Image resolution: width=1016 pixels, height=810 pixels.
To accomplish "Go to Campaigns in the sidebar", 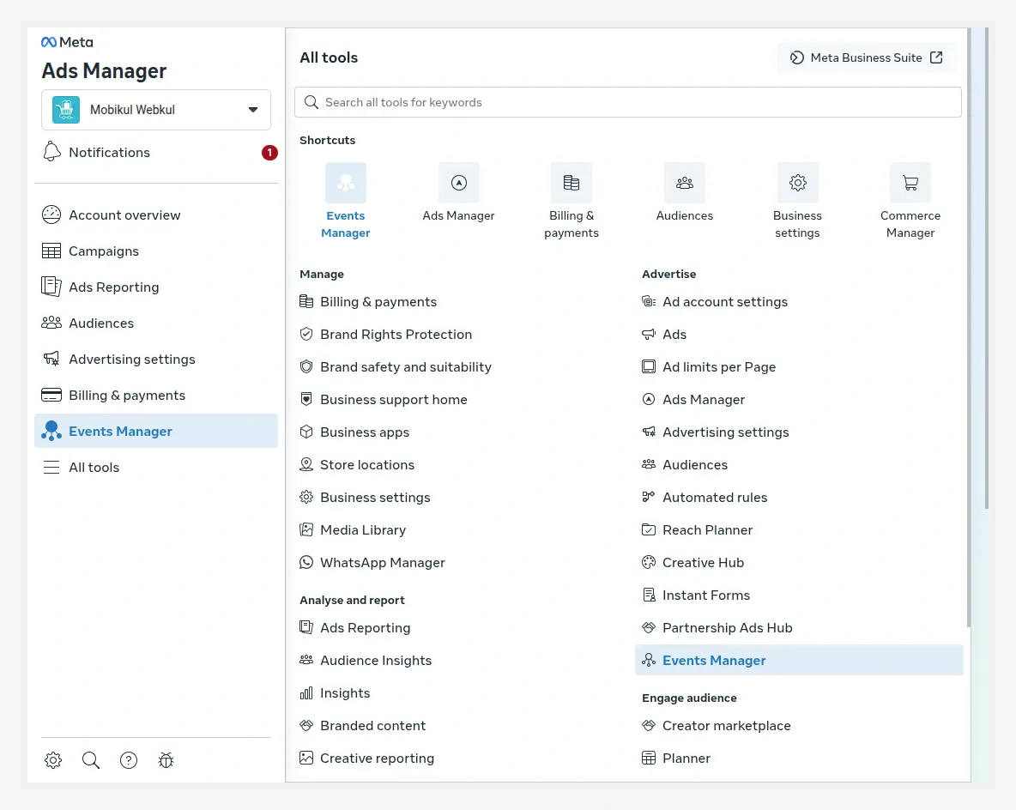I will pyautogui.click(x=156, y=251).
